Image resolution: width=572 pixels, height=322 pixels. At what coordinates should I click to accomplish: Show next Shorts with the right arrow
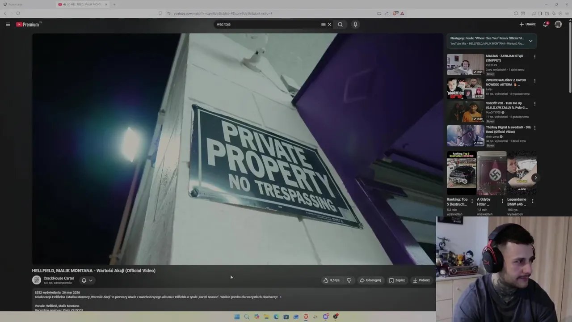(x=535, y=178)
